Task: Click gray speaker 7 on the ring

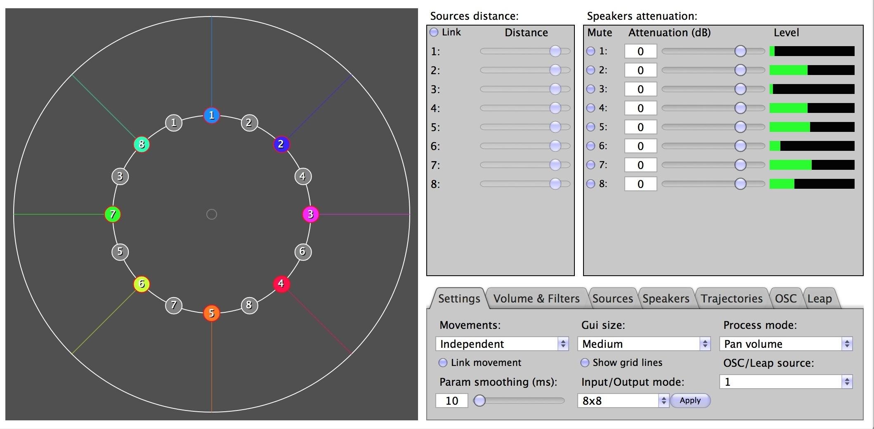Action: [x=173, y=305]
